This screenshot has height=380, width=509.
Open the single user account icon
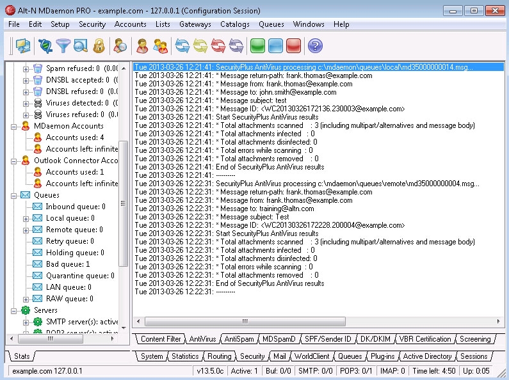tap(142, 46)
